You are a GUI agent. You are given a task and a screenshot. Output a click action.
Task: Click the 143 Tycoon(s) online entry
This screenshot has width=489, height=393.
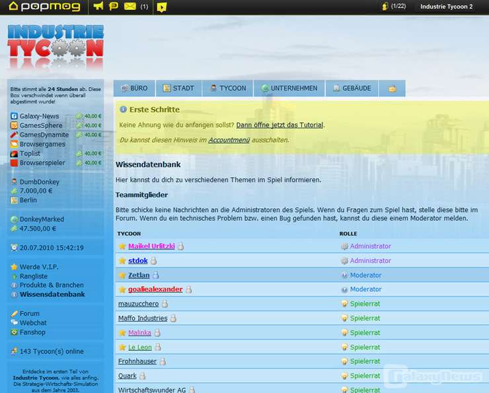[x=52, y=351]
